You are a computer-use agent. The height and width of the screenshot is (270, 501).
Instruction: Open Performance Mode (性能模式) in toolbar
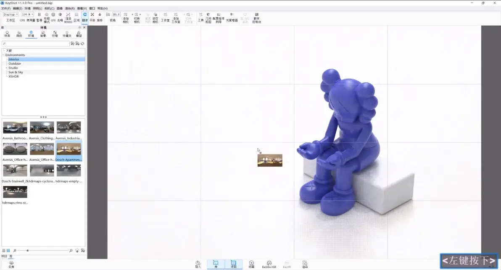47,18
